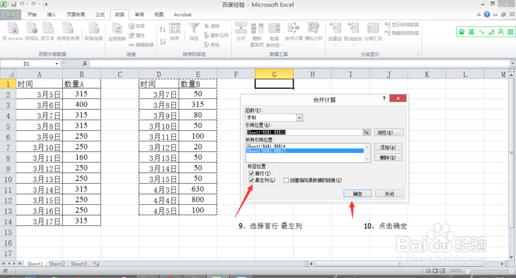This screenshot has height=278, width=516.
Task: Switch to the 审阅 Review tab
Action: coord(139,14)
